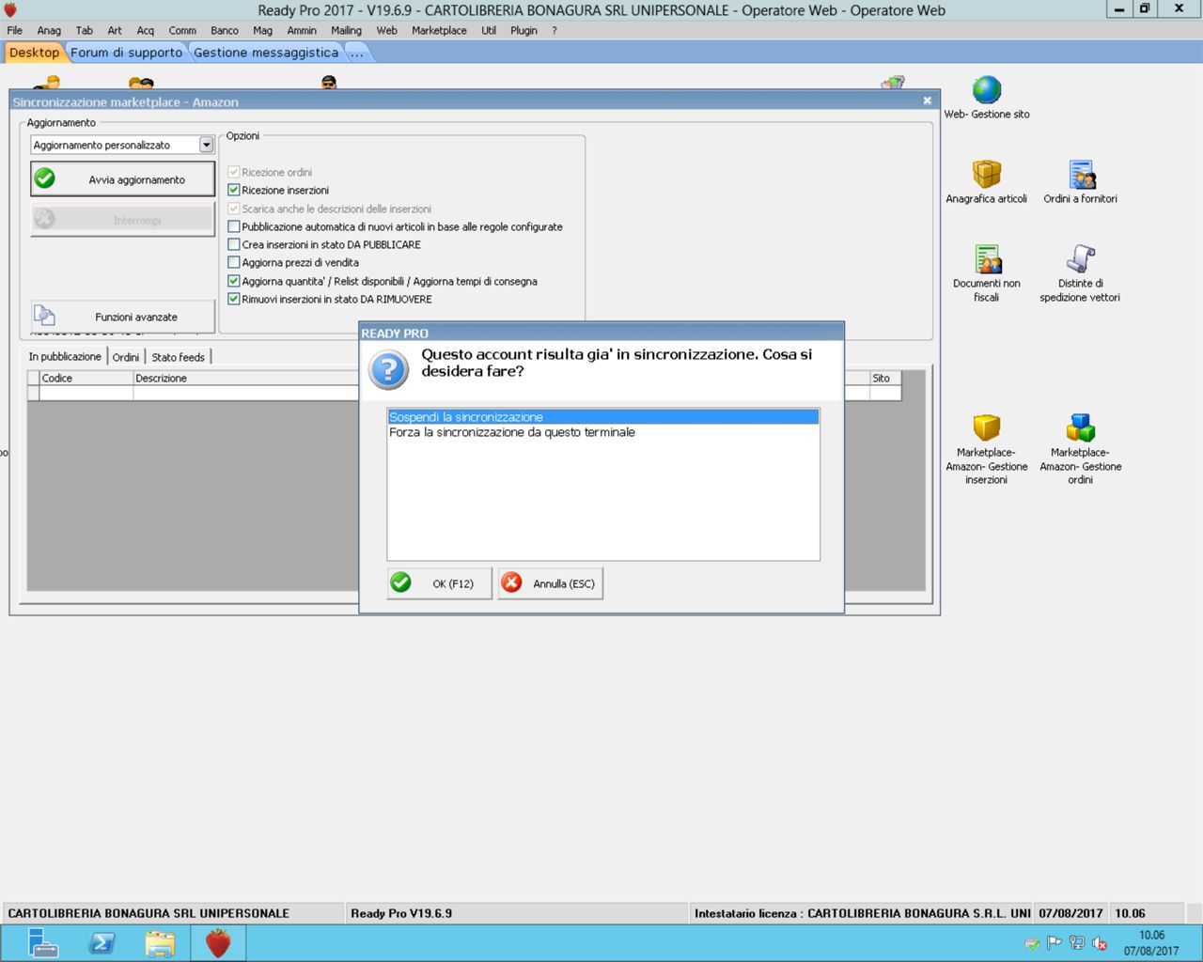The image size is (1203, 962).
Task: Enable Pubblicazione automatica di nuovi articoli
Action: point(234,226)
